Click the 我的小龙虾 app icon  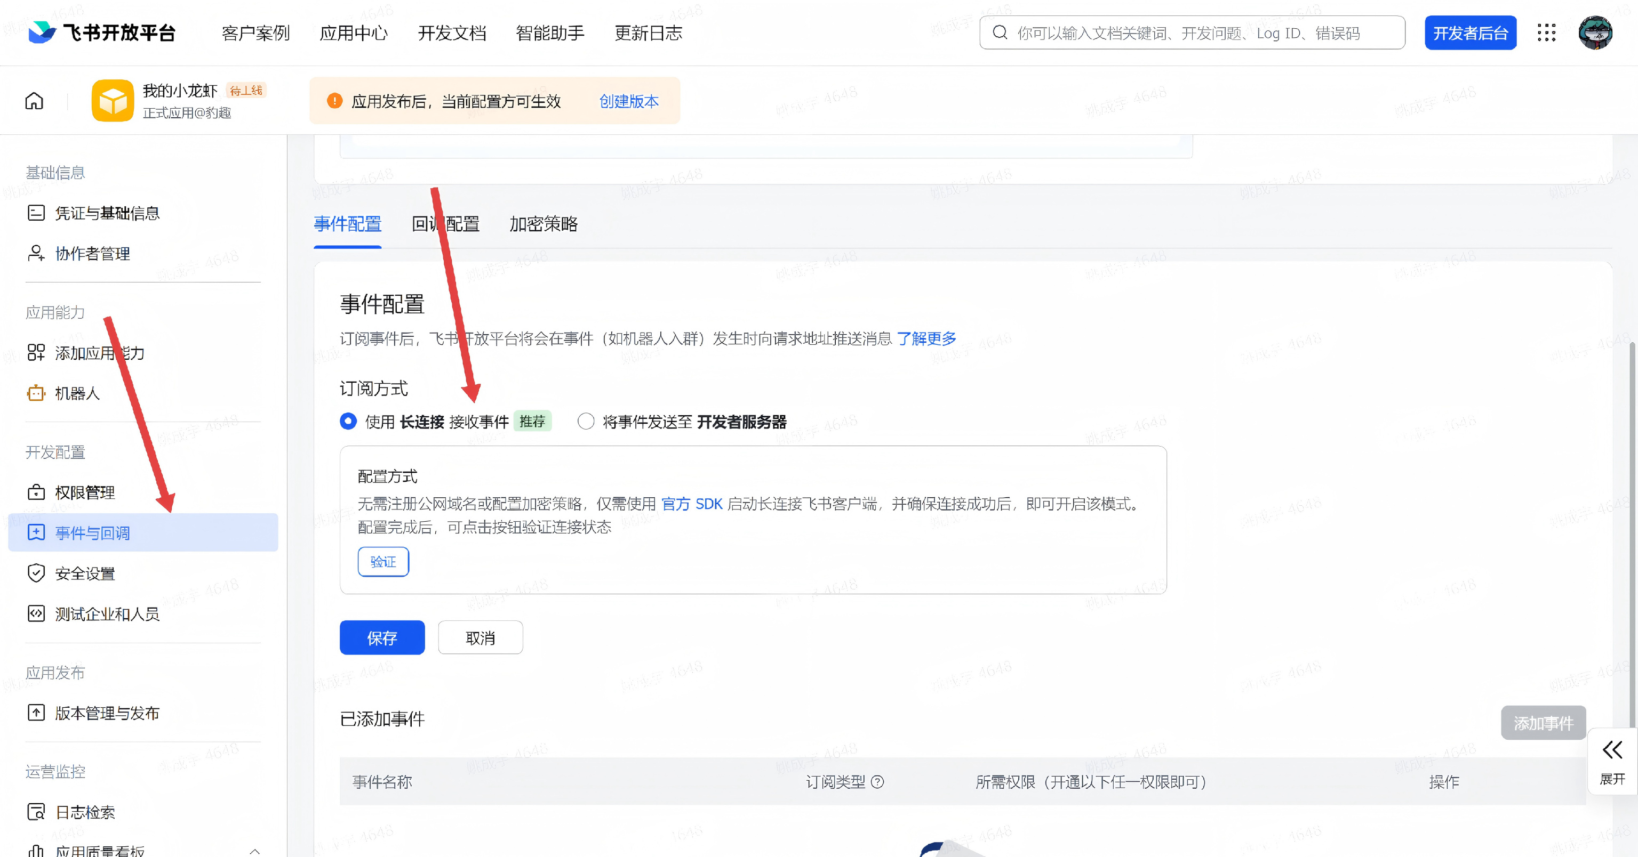[x=113, y=100]
